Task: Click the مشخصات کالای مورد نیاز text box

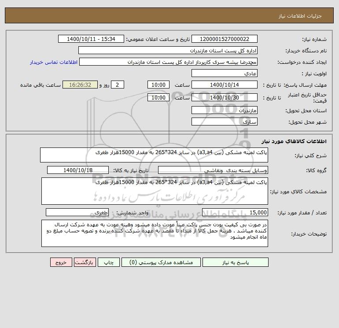Action: [x=155, y=191]
